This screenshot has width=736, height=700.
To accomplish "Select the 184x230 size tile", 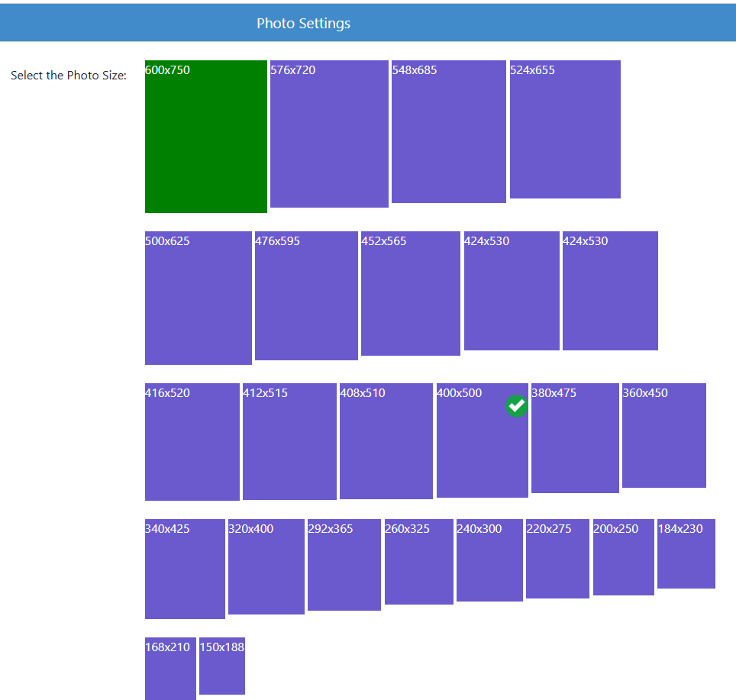I will pos(686,553).
